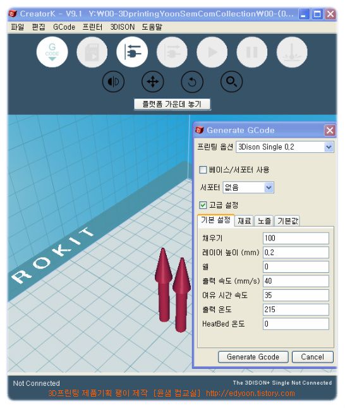The height and width of the screenshot is (408, 345).
Task: Open the 파일 menu
Action: (18, 27)
